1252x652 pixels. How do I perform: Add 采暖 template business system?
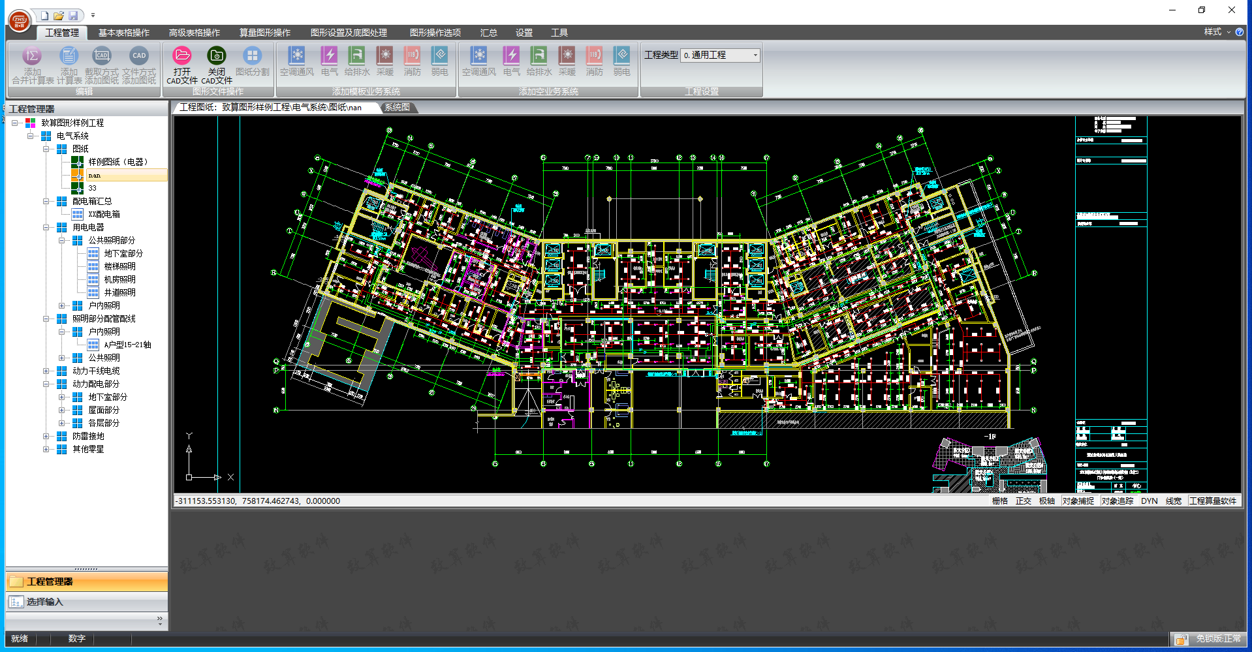(x=385, y=61)
